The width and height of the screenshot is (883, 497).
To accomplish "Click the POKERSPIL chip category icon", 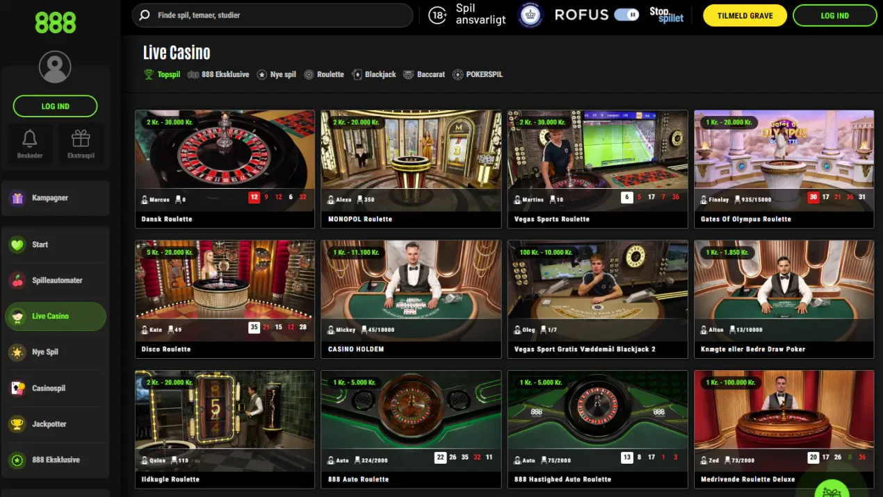I will coord(457,74).
